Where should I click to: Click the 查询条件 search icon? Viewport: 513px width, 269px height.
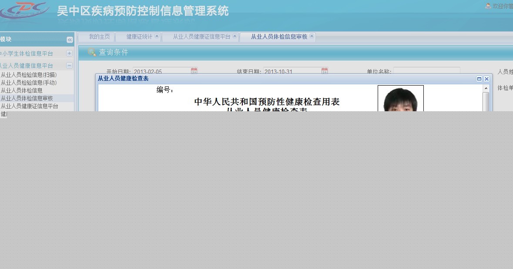pos(92,52)
